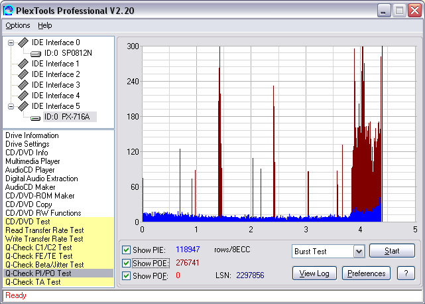The width and height of the screenshot is (425, 304).
Task: Select Q-Check PI/PO Test
Action: [x=58, y=273]
